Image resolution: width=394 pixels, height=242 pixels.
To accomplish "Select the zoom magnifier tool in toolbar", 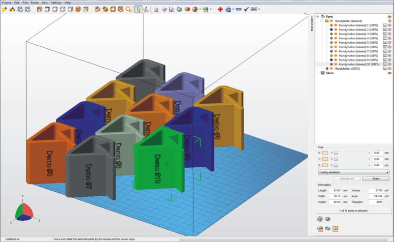I will 129,9.
